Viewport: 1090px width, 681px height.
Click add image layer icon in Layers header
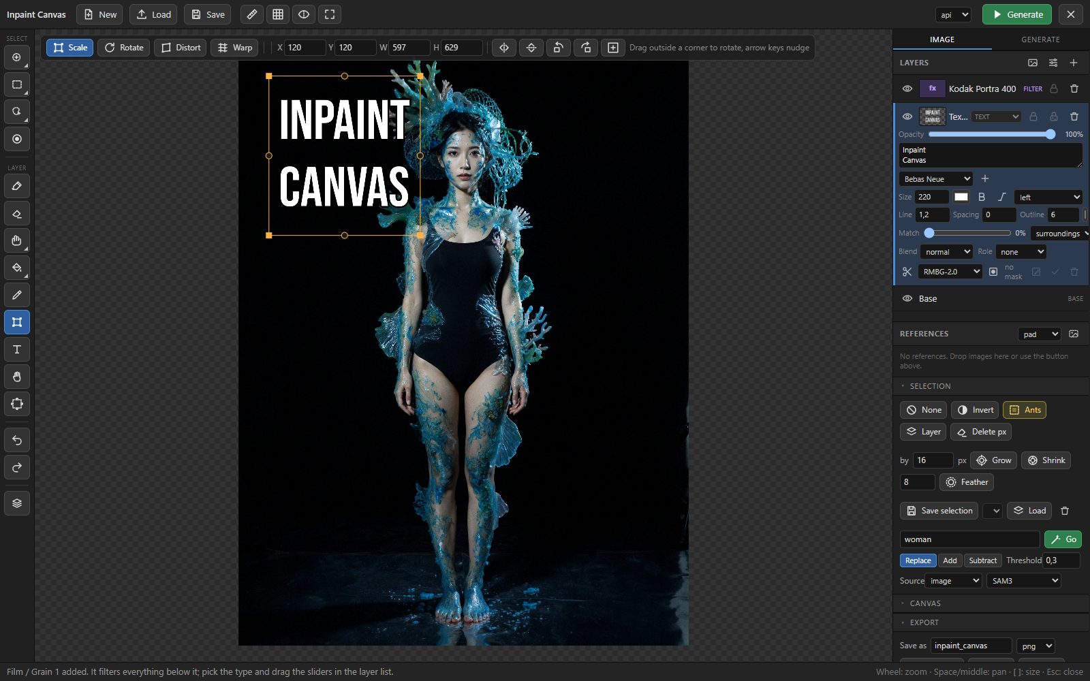[1033, 63]
